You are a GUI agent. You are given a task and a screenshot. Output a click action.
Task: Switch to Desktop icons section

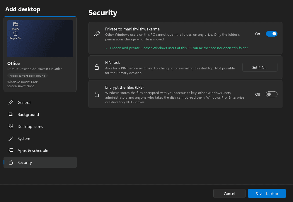coord(40,126)
